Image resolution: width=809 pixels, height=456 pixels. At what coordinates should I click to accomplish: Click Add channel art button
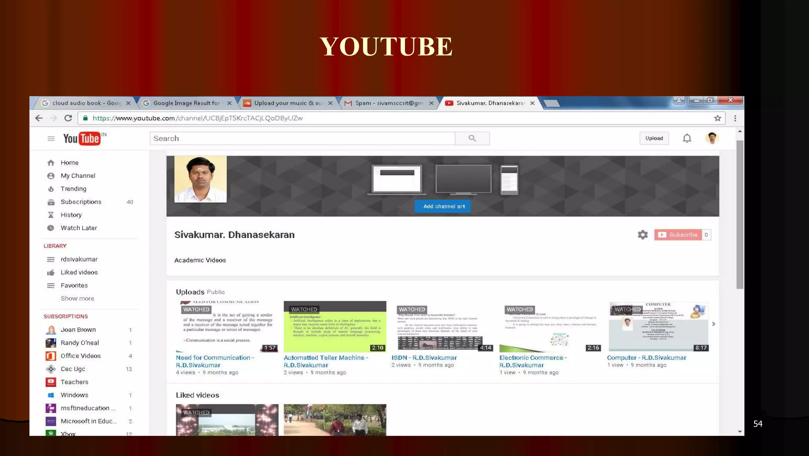coord(442,206)
